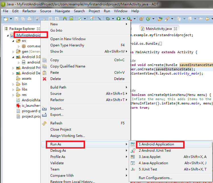Click the New wizard toolbar icon

coord(6,19)
